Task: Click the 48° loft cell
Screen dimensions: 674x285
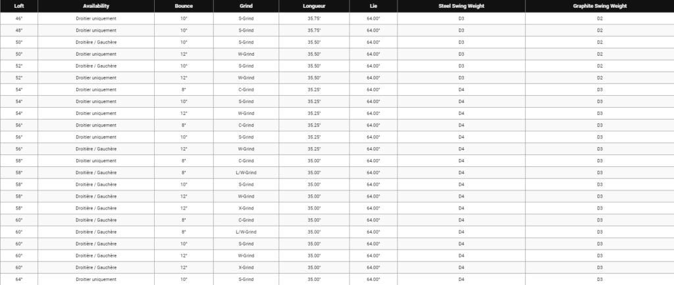Action: [x=19, y=30]
